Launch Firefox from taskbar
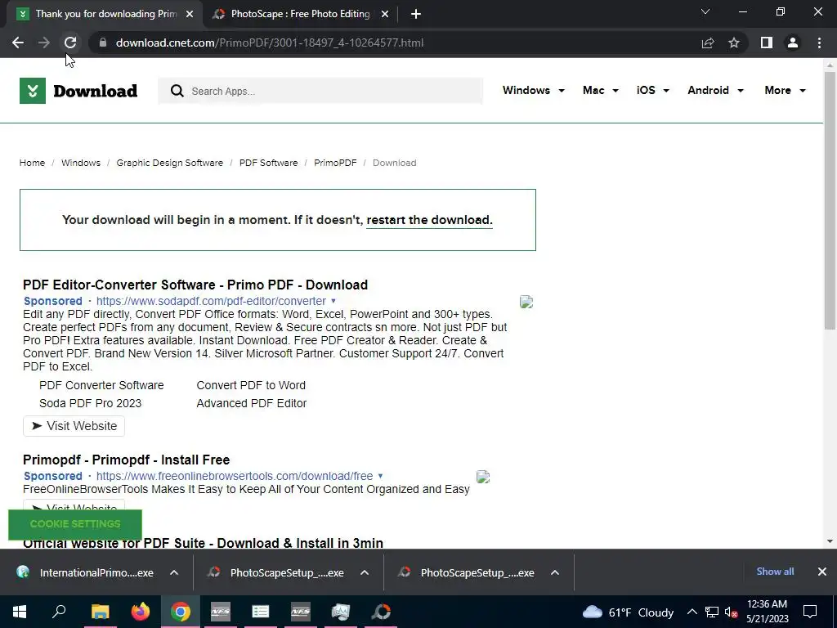The height and width of the screenshot is (628, 837). click(x=141, y=612)
